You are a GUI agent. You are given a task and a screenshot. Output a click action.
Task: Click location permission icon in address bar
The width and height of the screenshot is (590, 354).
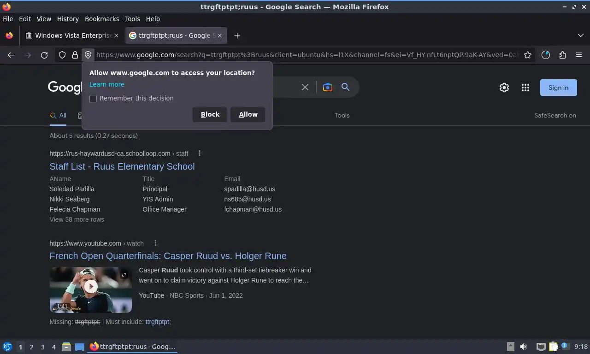tap(88, 55)
